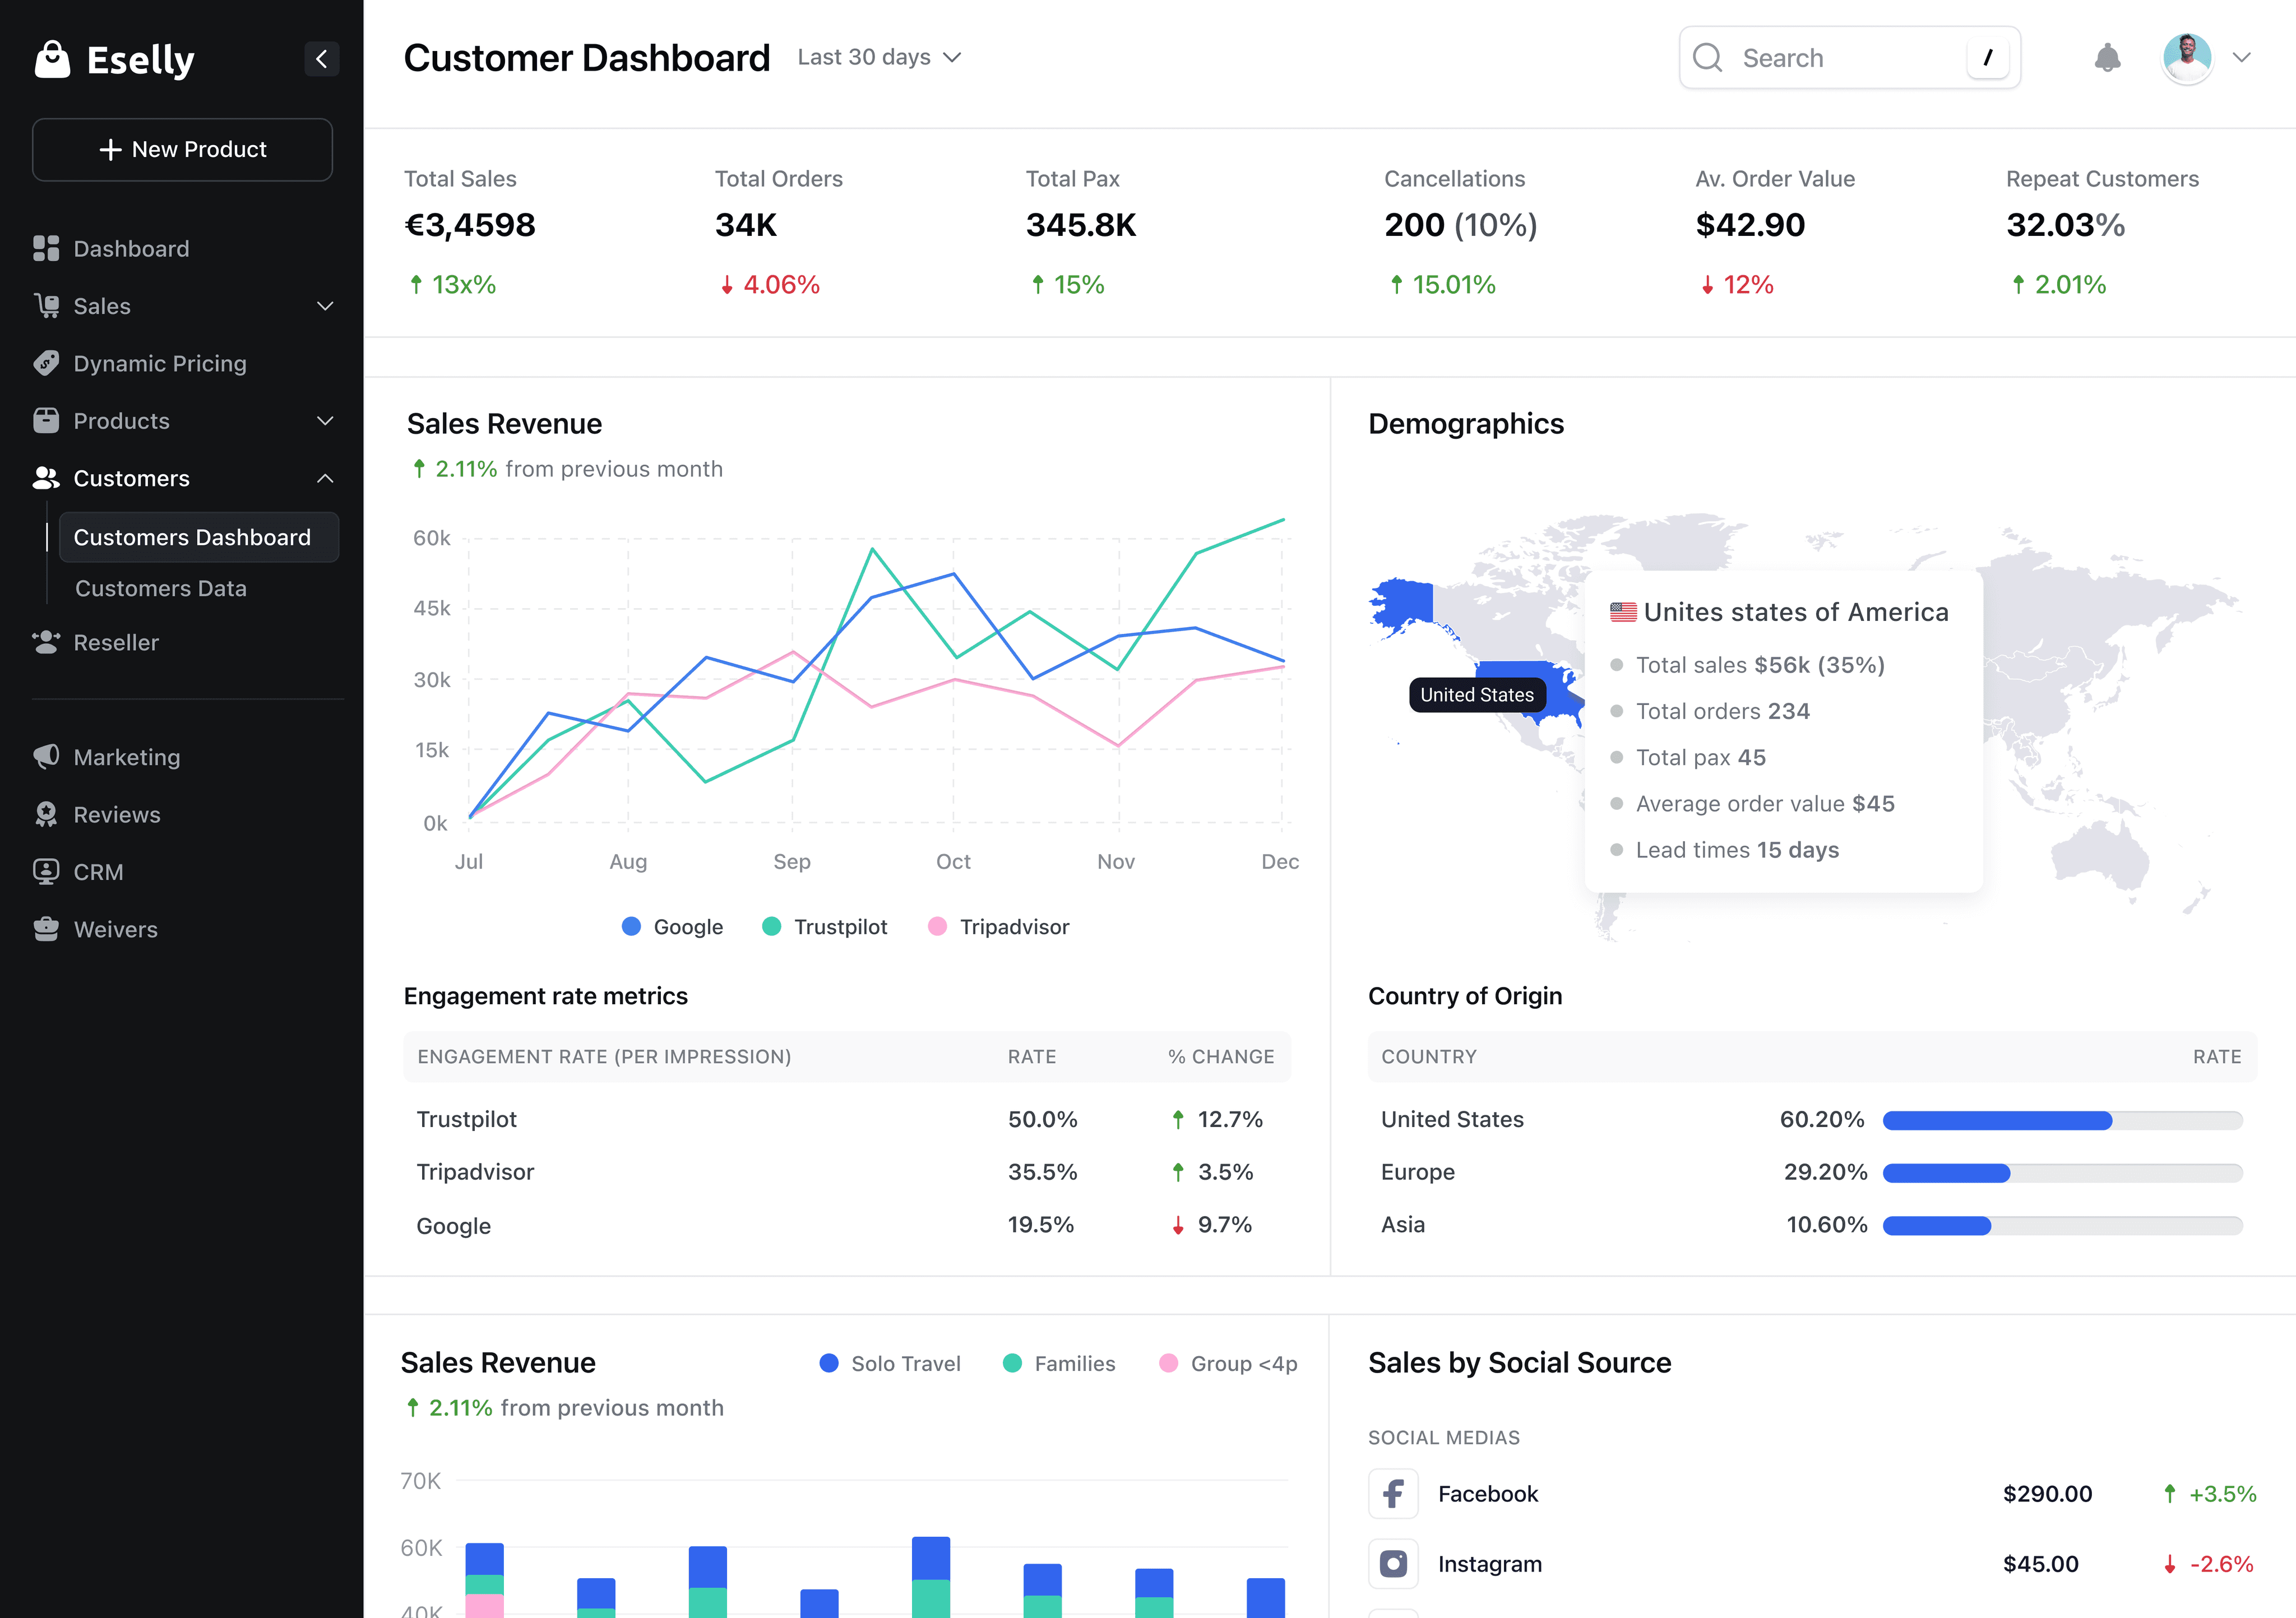The height and width of the screenshot is (1618, 2296).
Task: Open the Last 30 days dropdown
Action: pyautogui.click(x=879, y=58)
